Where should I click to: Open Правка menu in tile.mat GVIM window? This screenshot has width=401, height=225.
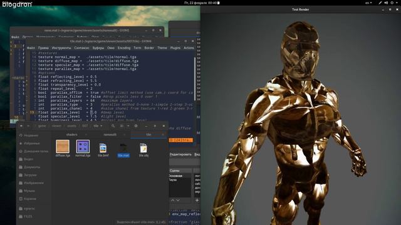43,48
